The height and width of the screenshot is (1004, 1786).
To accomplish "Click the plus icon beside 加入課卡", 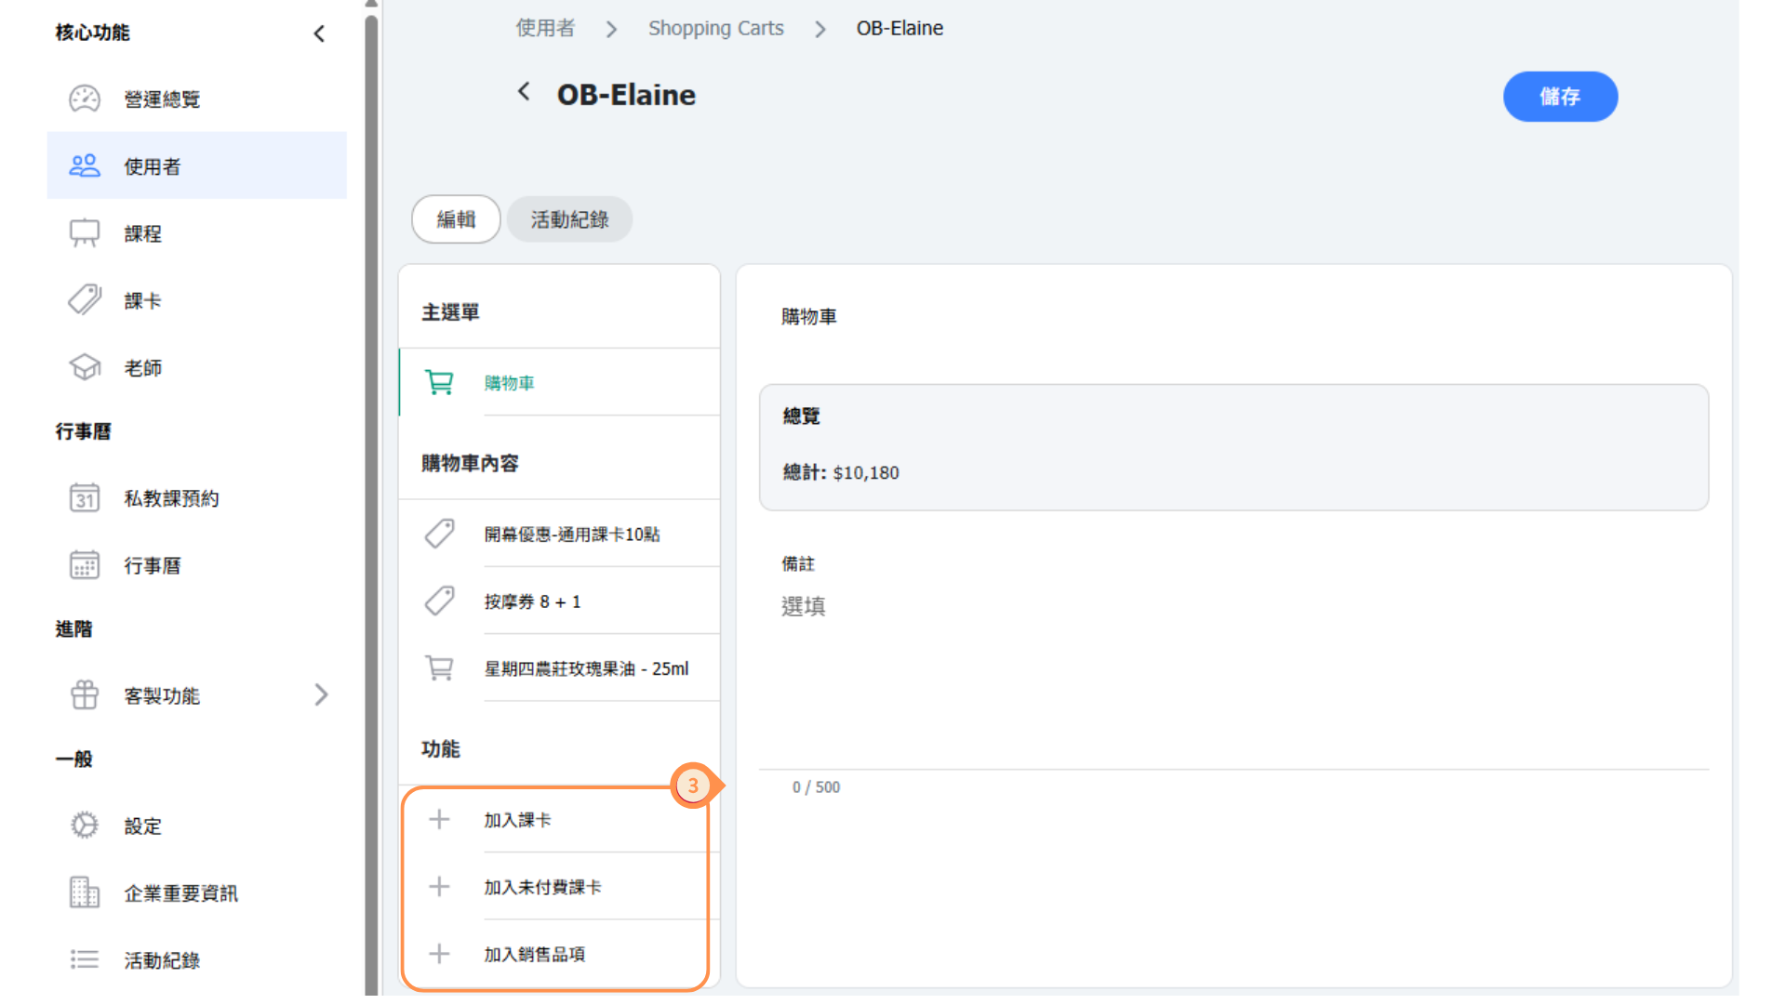I will tap(439, 820).
